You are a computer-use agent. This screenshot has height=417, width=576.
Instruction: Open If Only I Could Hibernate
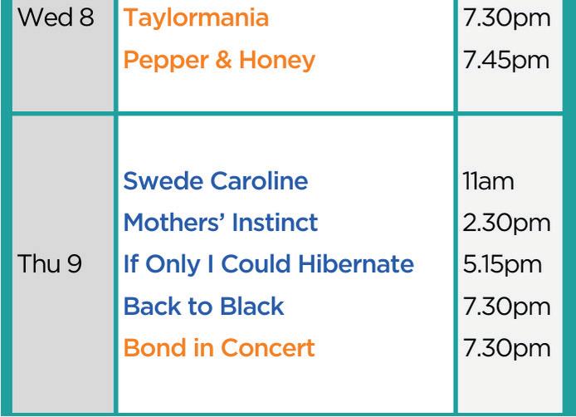pyautogui.click(x=268, y=264)
